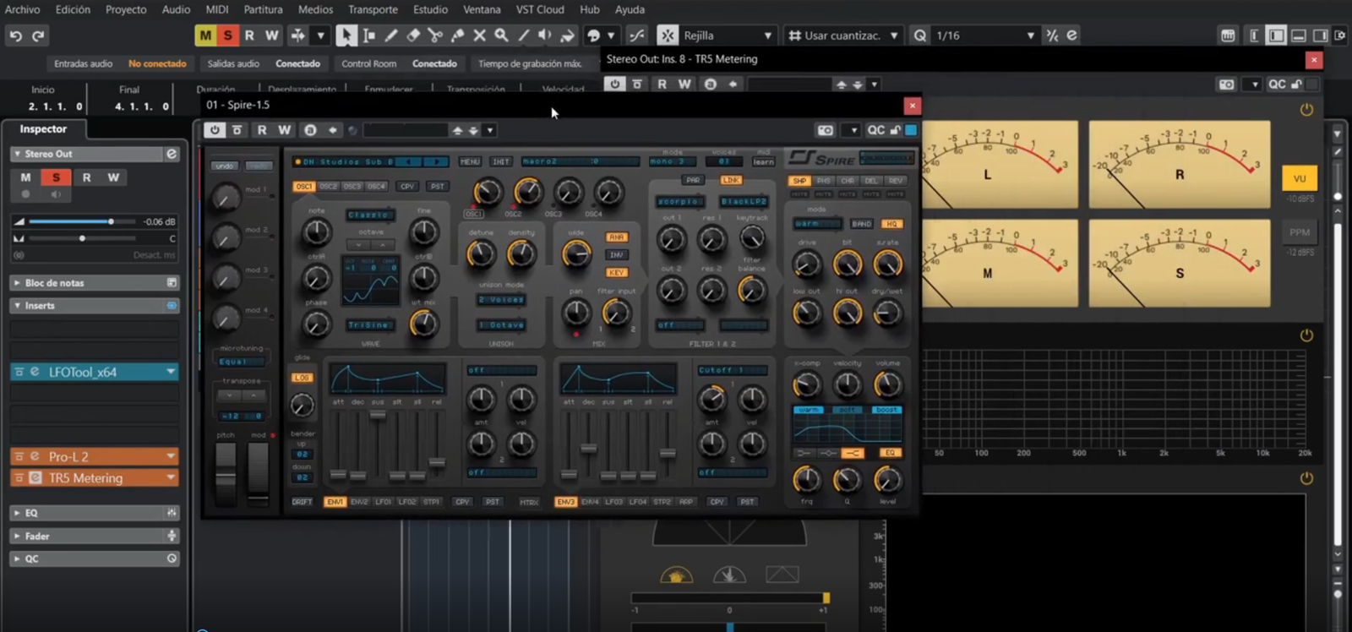Toggle Solo on Stereo Out in Inspector
The height and width of the screenshot is (632, 1352).
(x=56, y=177)
